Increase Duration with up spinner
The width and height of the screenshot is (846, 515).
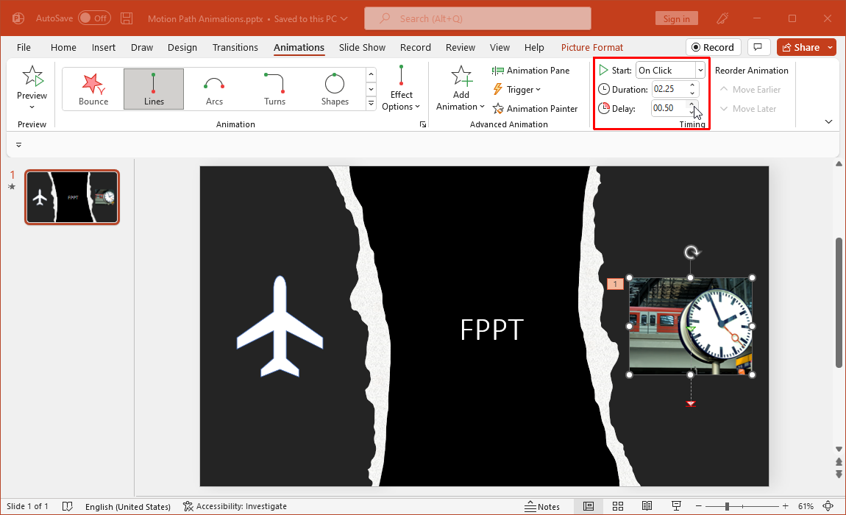(x=692, y=85)
